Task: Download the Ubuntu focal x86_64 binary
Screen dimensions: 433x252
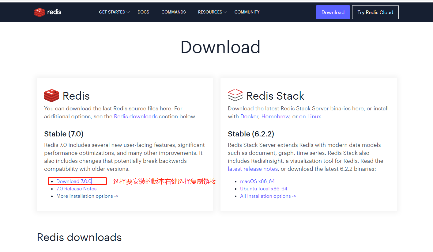Action: pos(264,189)
